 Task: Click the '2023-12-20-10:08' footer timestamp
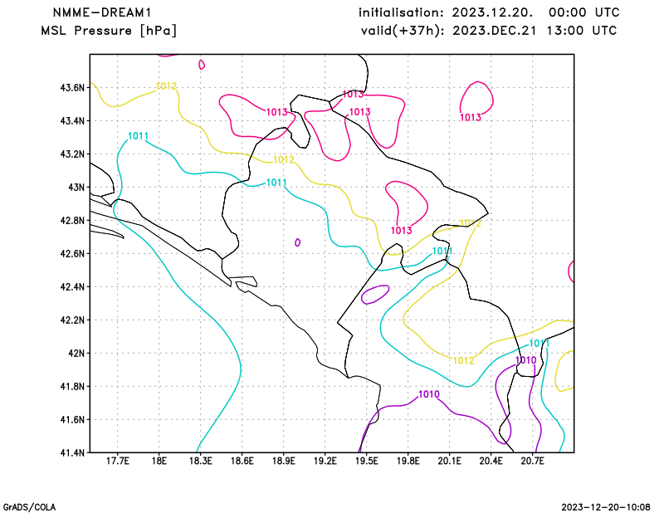point(606,507)
